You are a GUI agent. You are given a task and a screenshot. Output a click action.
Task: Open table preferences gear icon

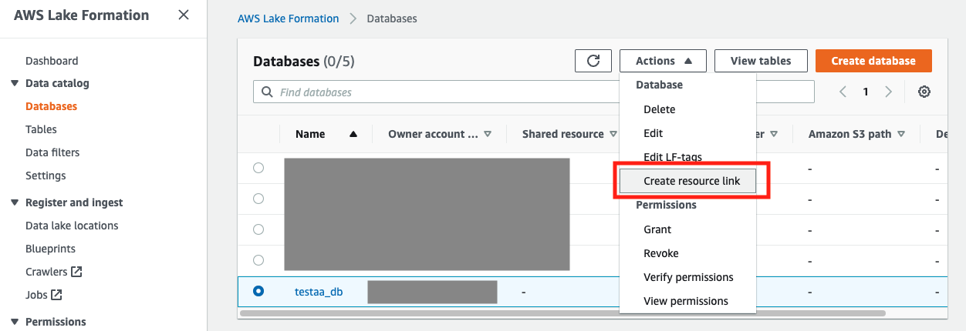[x=924, y=92]
